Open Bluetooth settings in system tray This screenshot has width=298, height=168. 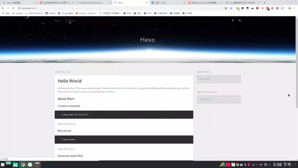coord(245,165)
